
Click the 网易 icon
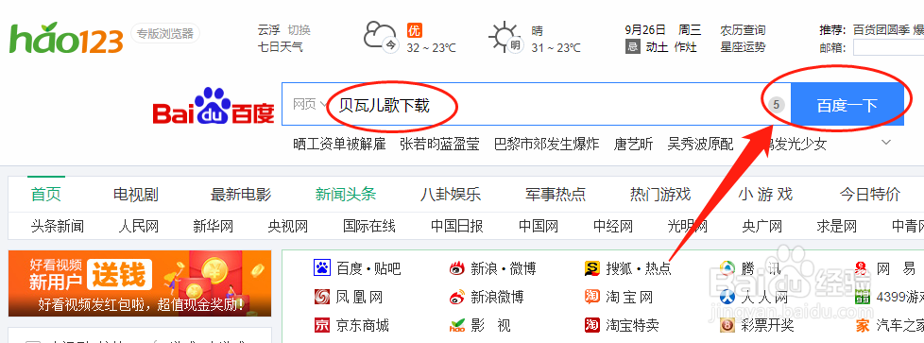pyautogui.click(x=862, y=268)
